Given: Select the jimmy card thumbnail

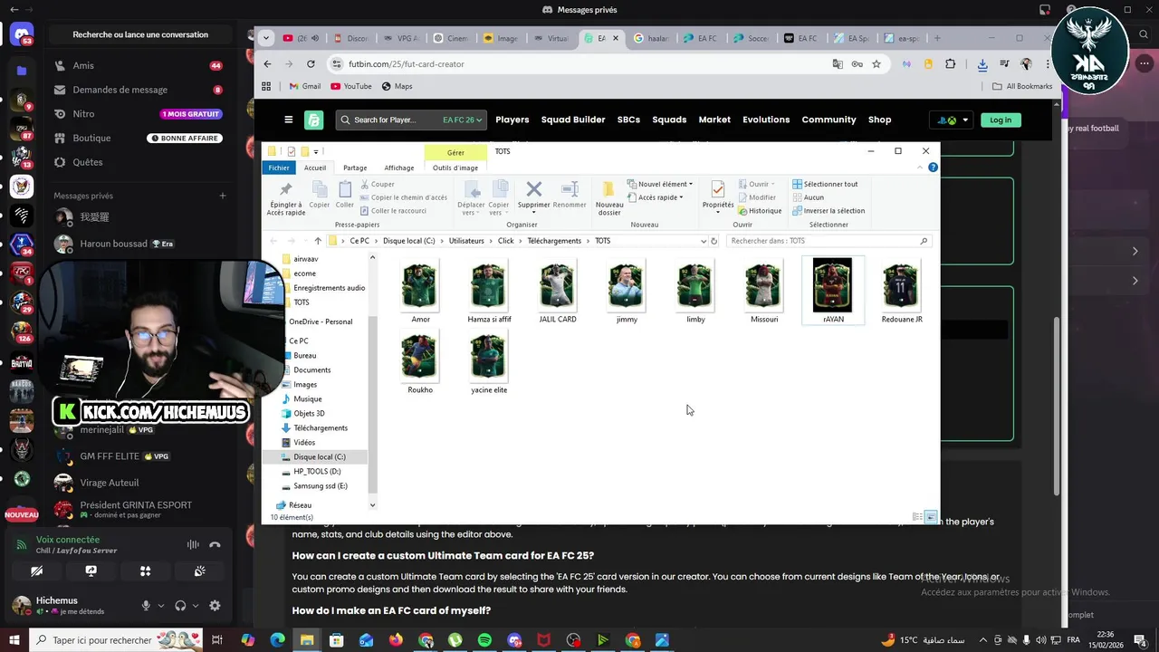Looking at the screenshot, I should [626, 284].
